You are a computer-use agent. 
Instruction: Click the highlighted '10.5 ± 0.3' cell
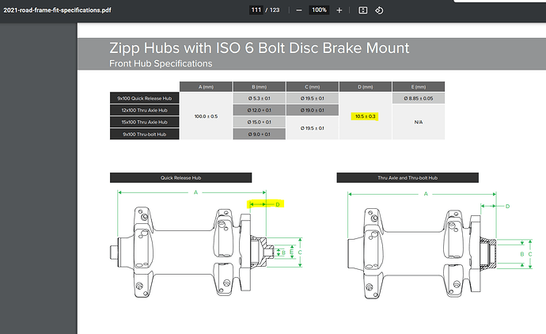(366, 116)
